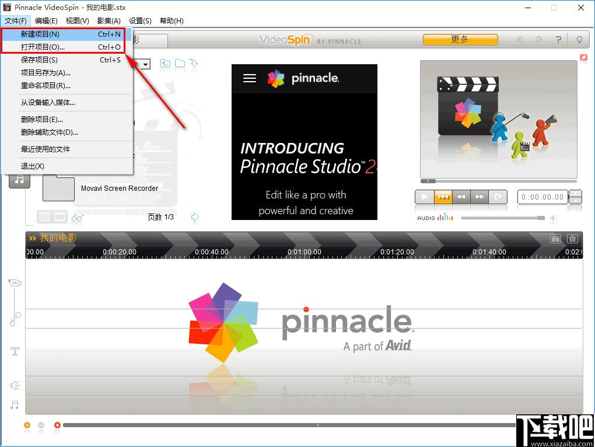Click the Pinnacle ad hamburger menu icon
Viewport: 595px width, 447px height.
point(249,79)
